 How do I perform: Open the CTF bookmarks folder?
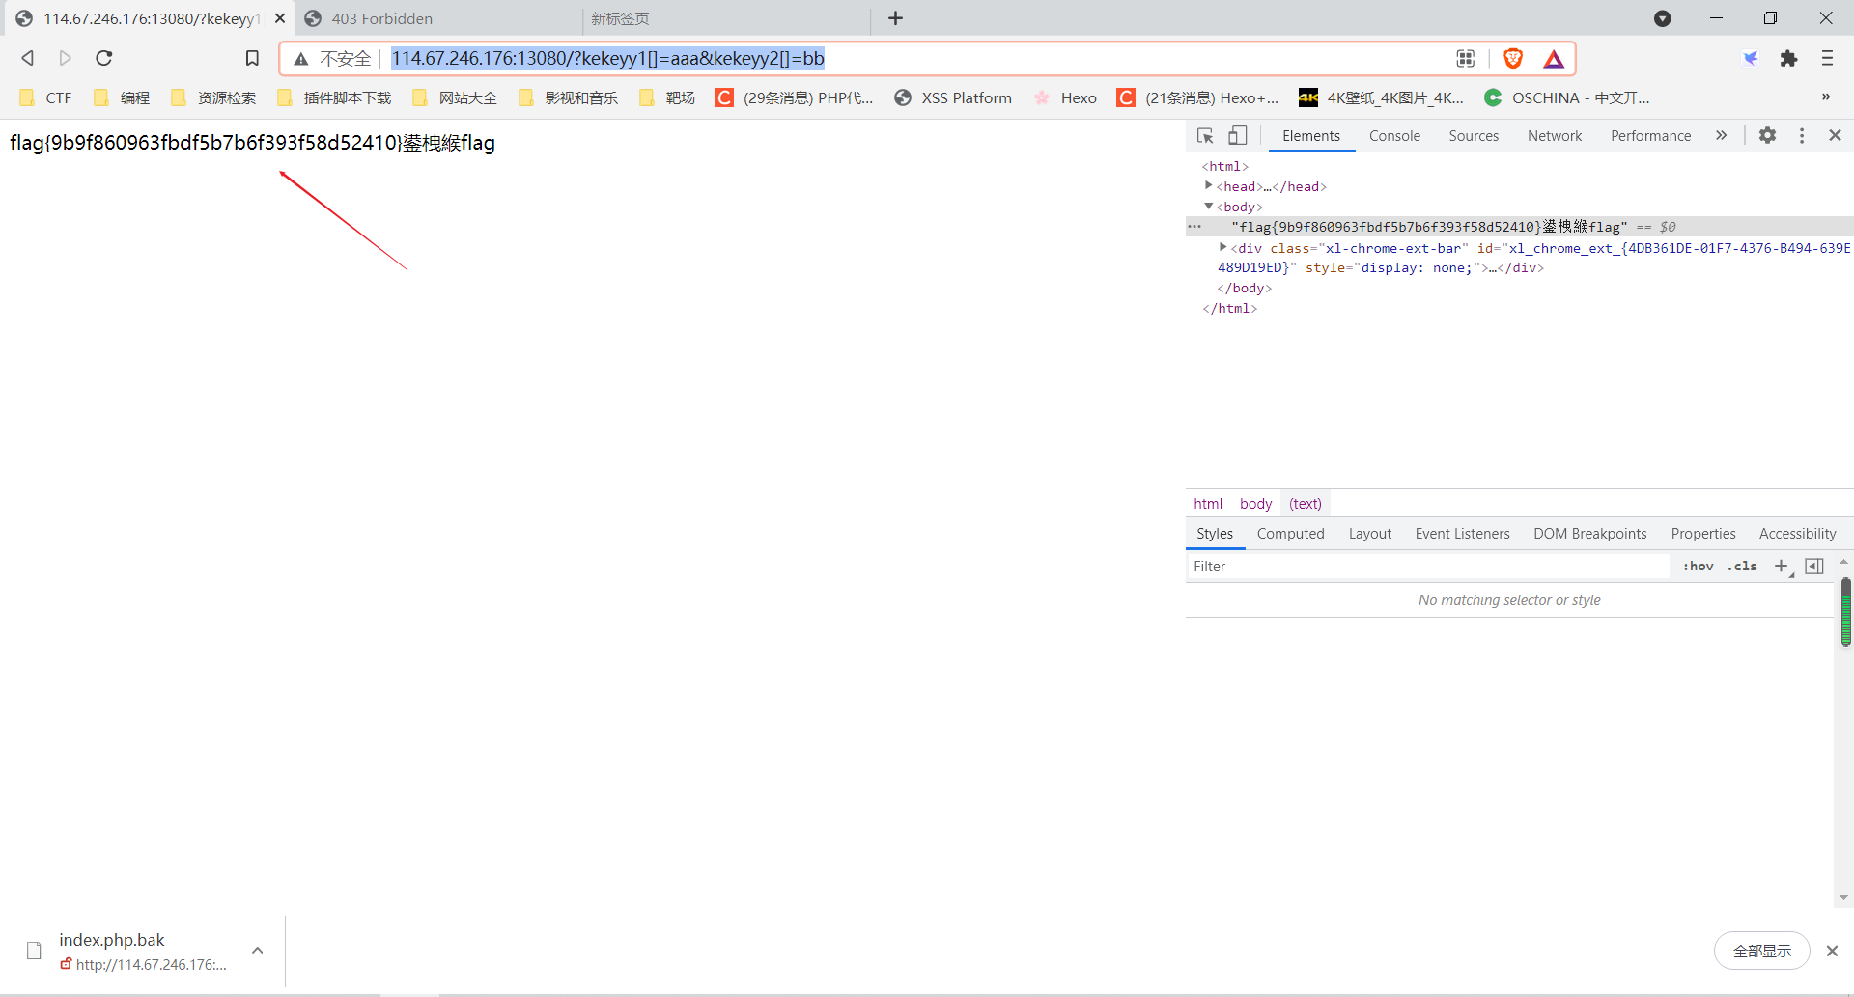point(46,97)
